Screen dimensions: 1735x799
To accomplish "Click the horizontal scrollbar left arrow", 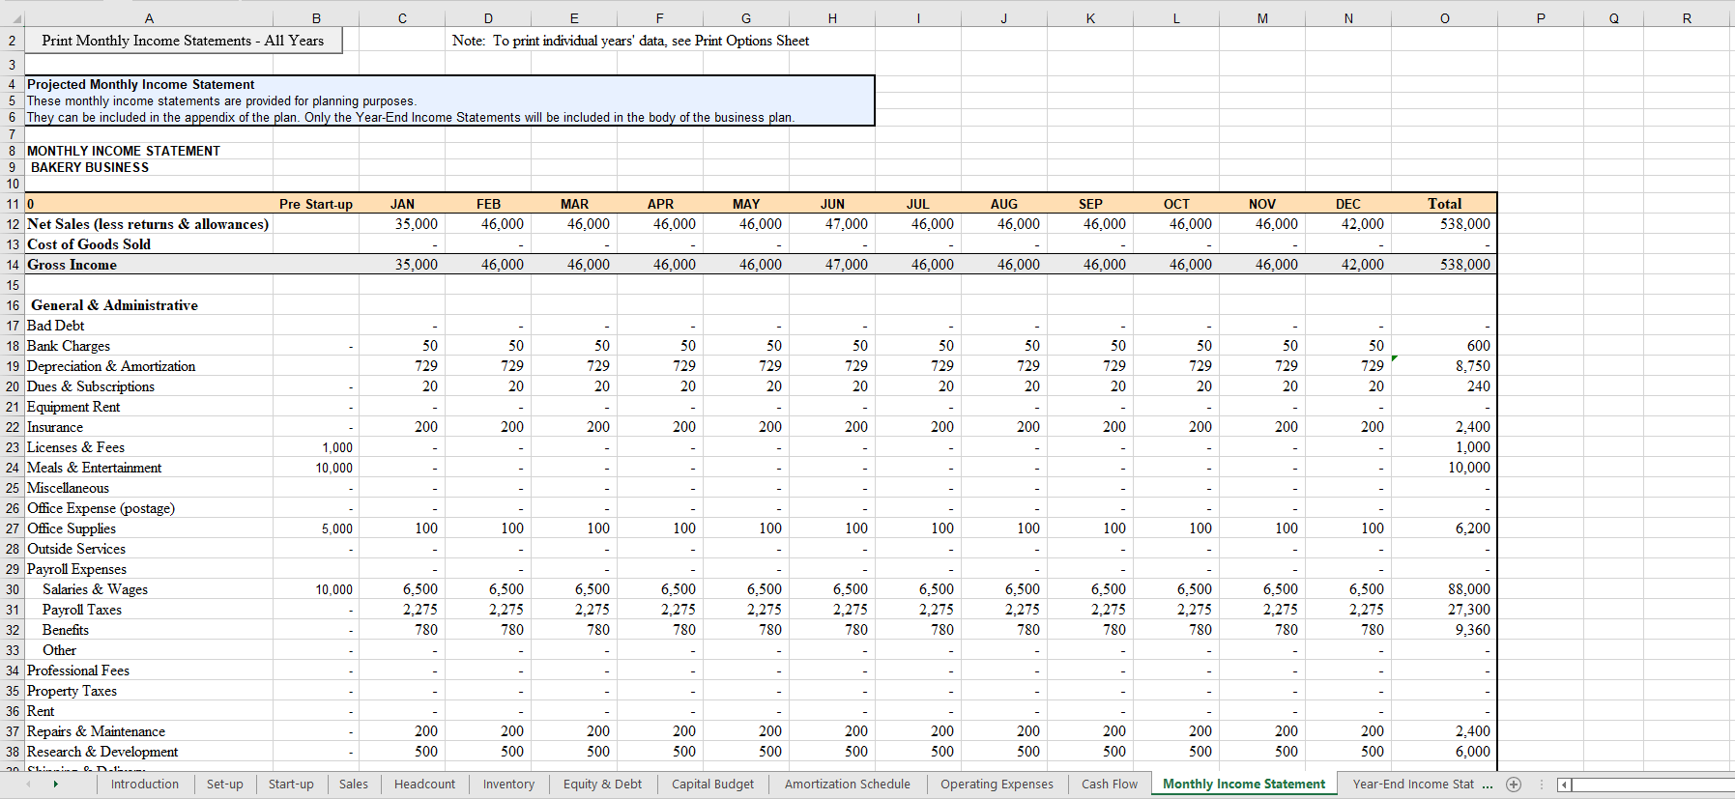I will tap(1565, 785).
